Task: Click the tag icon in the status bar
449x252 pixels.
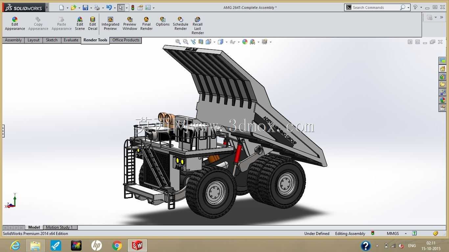Action: point(436,233)
